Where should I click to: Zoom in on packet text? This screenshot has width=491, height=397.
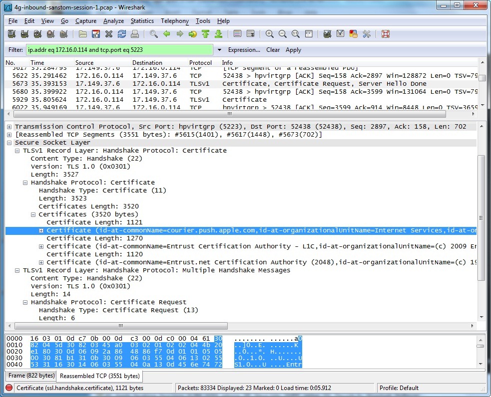click(269, 34)
